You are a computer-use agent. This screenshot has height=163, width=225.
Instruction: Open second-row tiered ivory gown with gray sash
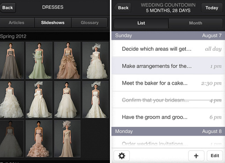[x=67, y=100]
